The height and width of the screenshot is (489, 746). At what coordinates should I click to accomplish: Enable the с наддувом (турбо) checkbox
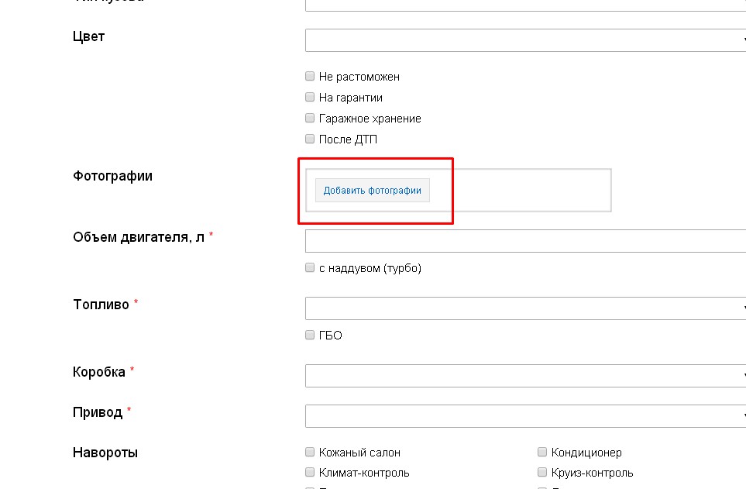tap(310, 268)
